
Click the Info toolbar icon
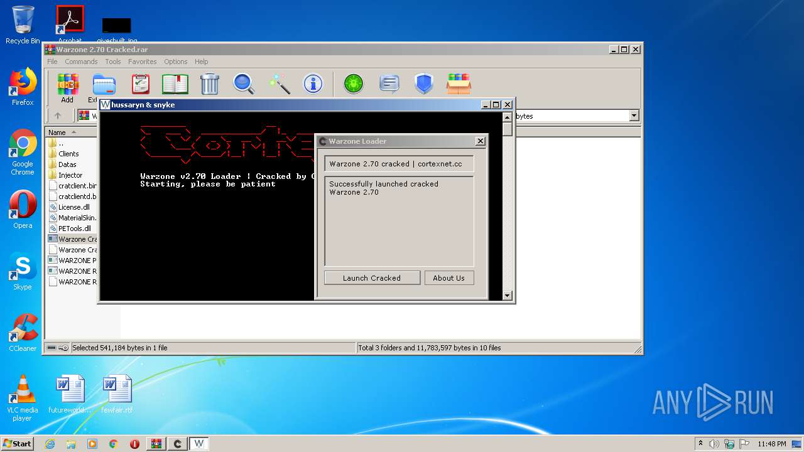[313, 83]
